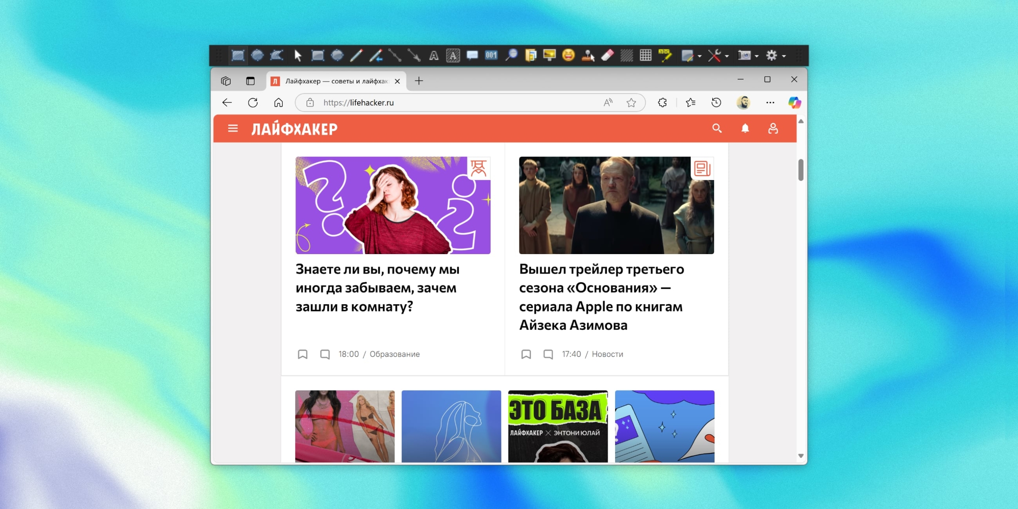The height and width of the screenshot is (509, 1018).
Task: Open the article about forgetting why entered room
Action: click(377, 288)
